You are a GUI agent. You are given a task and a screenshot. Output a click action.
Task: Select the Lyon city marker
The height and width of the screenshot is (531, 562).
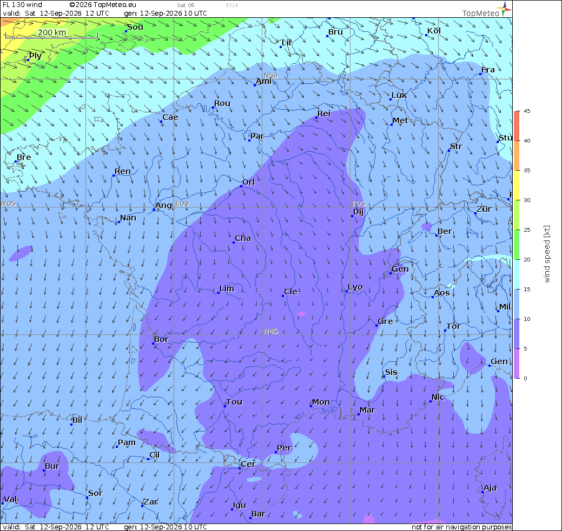click(x=347, y=291)
